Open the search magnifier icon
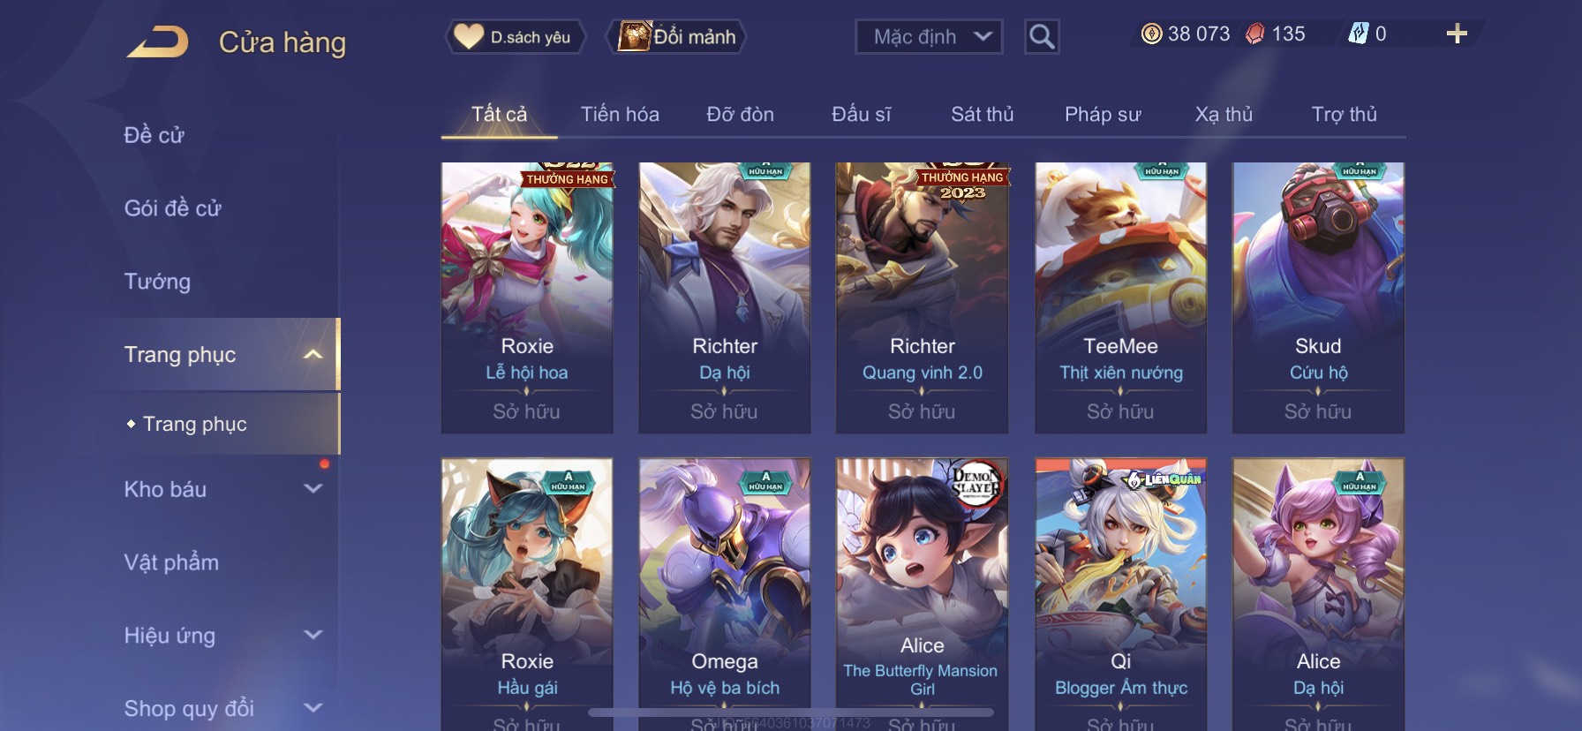 tap(1042, 37)
